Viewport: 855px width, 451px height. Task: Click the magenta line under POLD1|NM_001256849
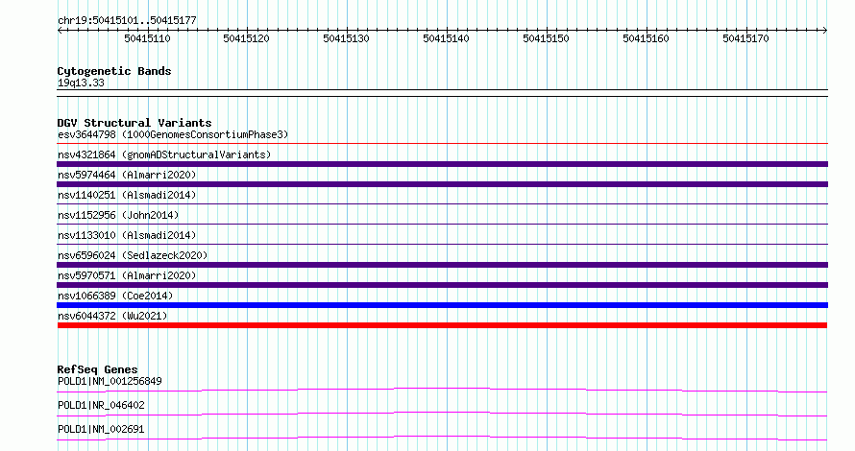click(x=442, y=390)
